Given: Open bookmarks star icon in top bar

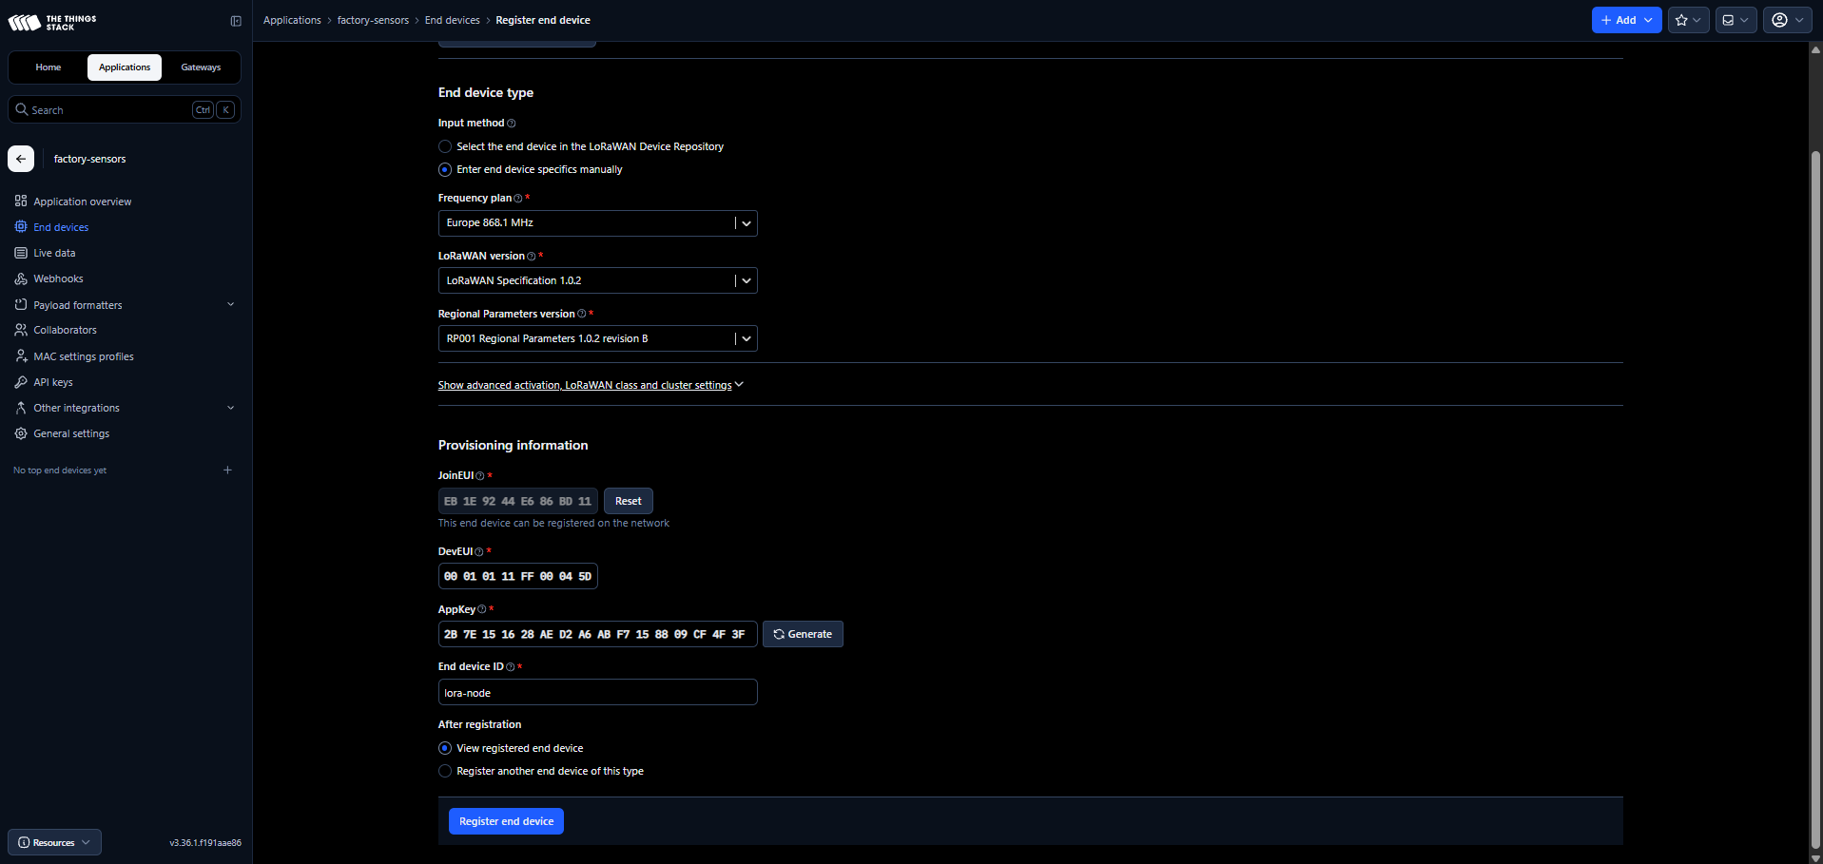Looking at the screenshot, I should pyautogui.click(x=1688, y=20).
